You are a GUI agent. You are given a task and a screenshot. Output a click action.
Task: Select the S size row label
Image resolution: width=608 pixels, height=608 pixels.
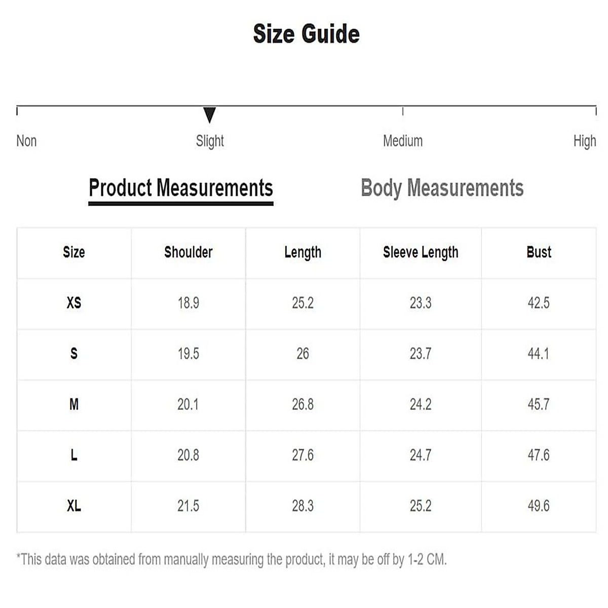74,354
